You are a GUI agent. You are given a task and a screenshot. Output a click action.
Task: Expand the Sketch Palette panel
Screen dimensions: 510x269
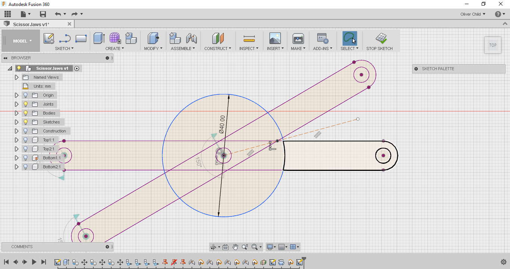pos(416,69)
